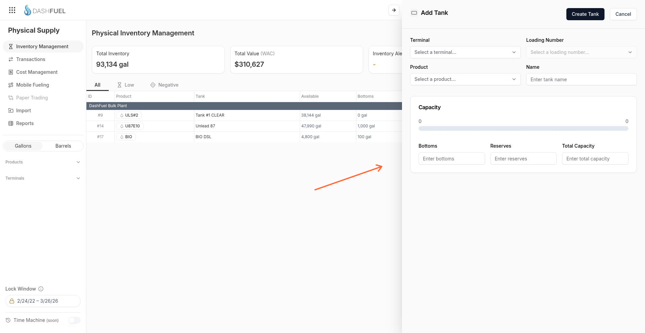Screen dimensions: 645x333
Task: Click droplet icon on U87E10 tag
Action: 122,126
